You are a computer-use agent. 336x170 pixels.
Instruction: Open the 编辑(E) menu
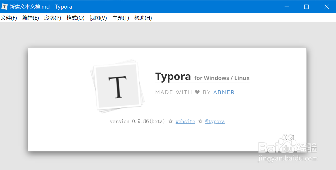point(31,18)
